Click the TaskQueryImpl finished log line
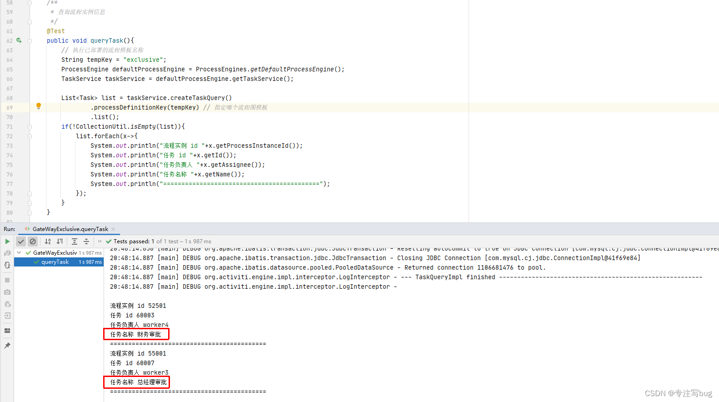The image size is (719, 402). pyautogui.click(x=406, y=277)
